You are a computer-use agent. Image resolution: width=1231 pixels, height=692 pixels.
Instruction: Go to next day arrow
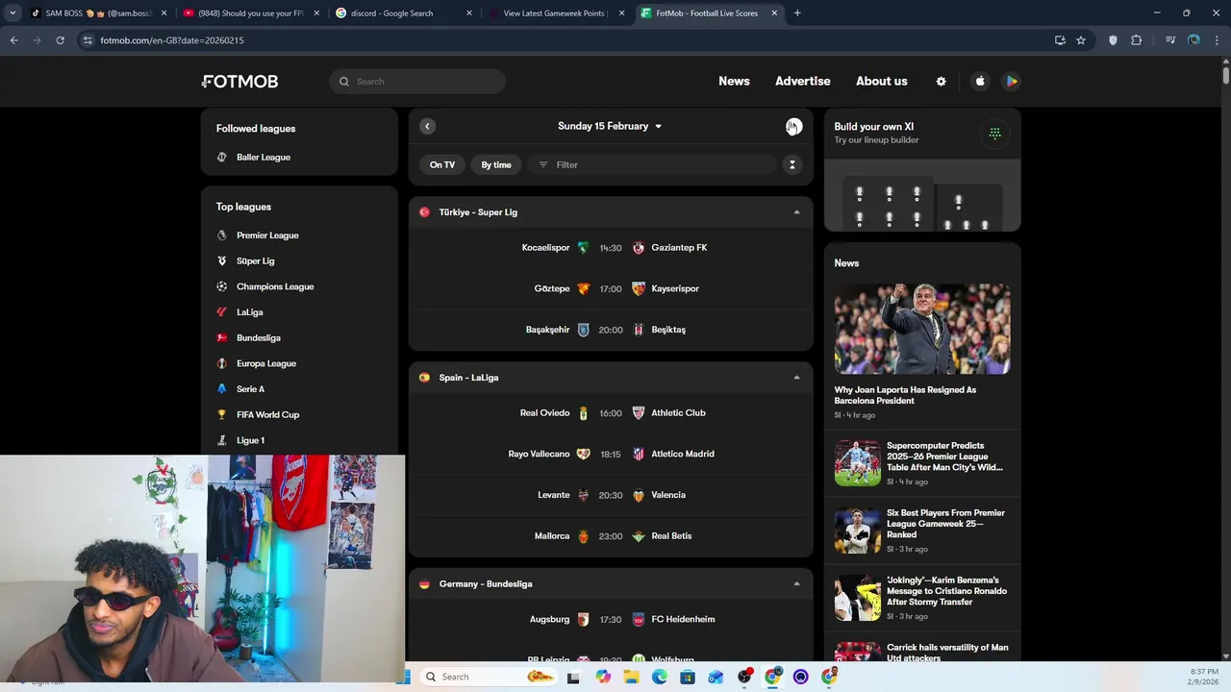(x=793, y=126)
